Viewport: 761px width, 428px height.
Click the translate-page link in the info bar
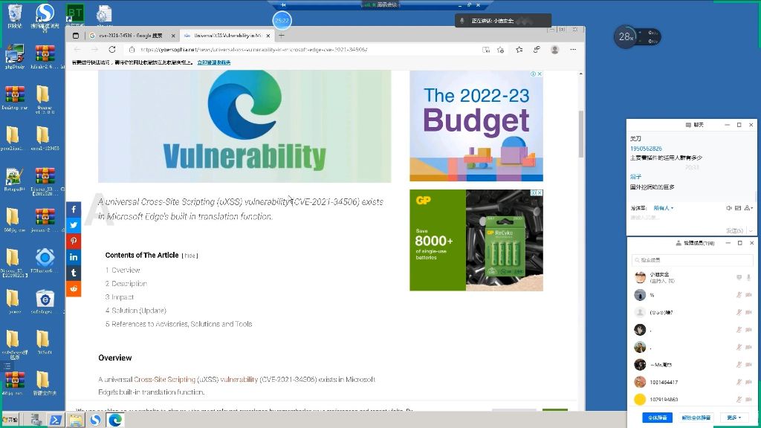pos(214,62)
